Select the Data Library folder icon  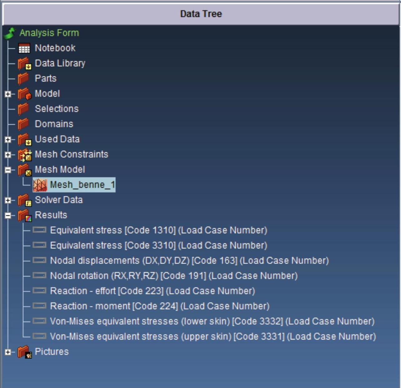pos(24,64)
